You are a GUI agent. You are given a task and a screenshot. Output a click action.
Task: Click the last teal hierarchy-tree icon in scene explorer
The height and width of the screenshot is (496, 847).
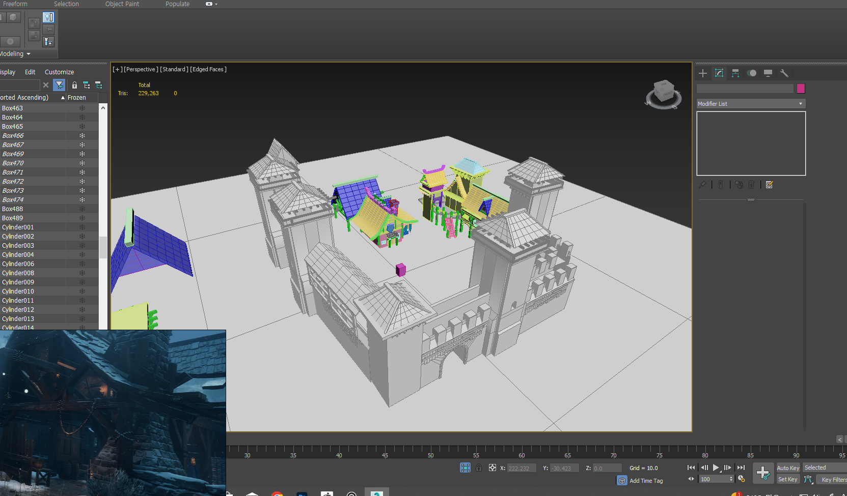coord(99,85)
